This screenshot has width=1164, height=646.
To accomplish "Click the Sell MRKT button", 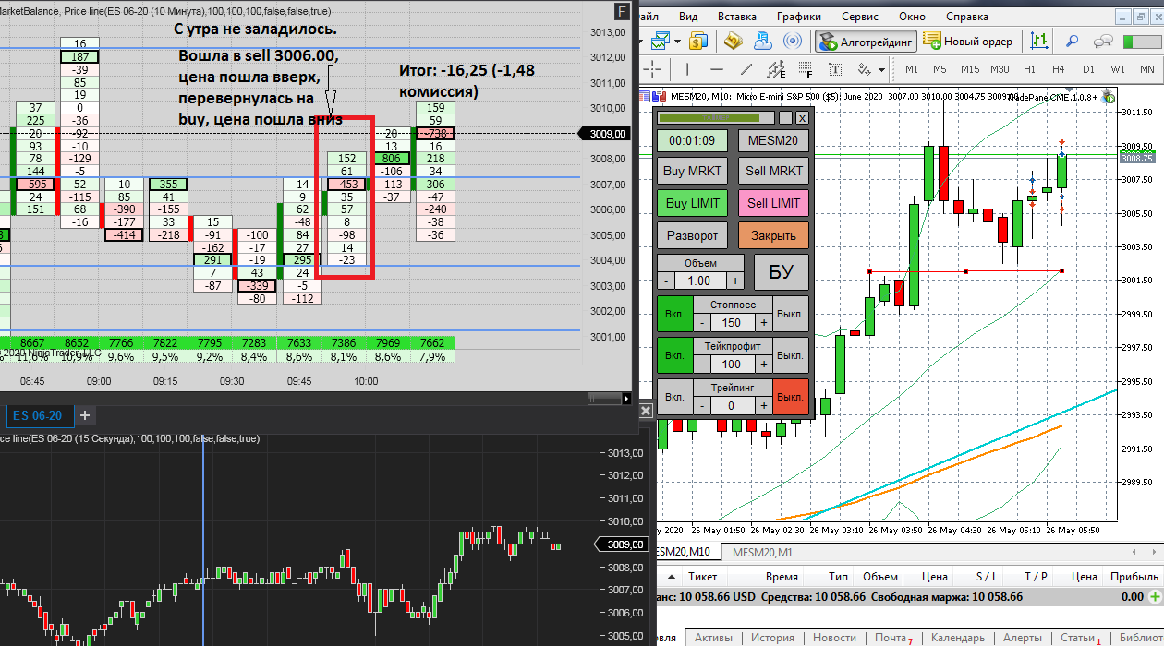I will (x=773, y=171).
